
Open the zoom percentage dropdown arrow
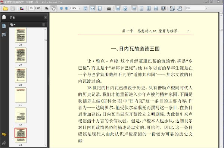80,8
